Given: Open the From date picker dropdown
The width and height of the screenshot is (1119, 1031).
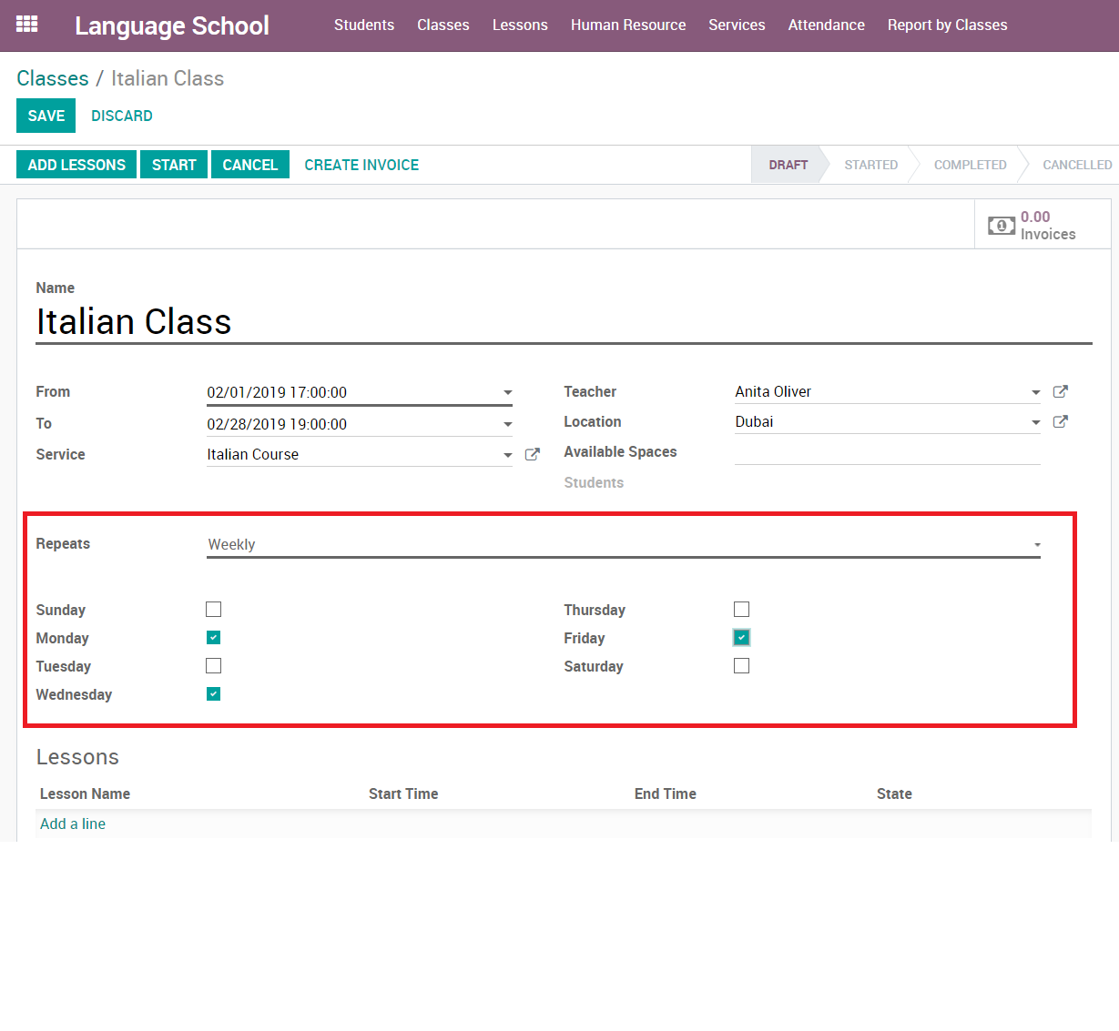Looking at the screenshot, I should 507,393.
